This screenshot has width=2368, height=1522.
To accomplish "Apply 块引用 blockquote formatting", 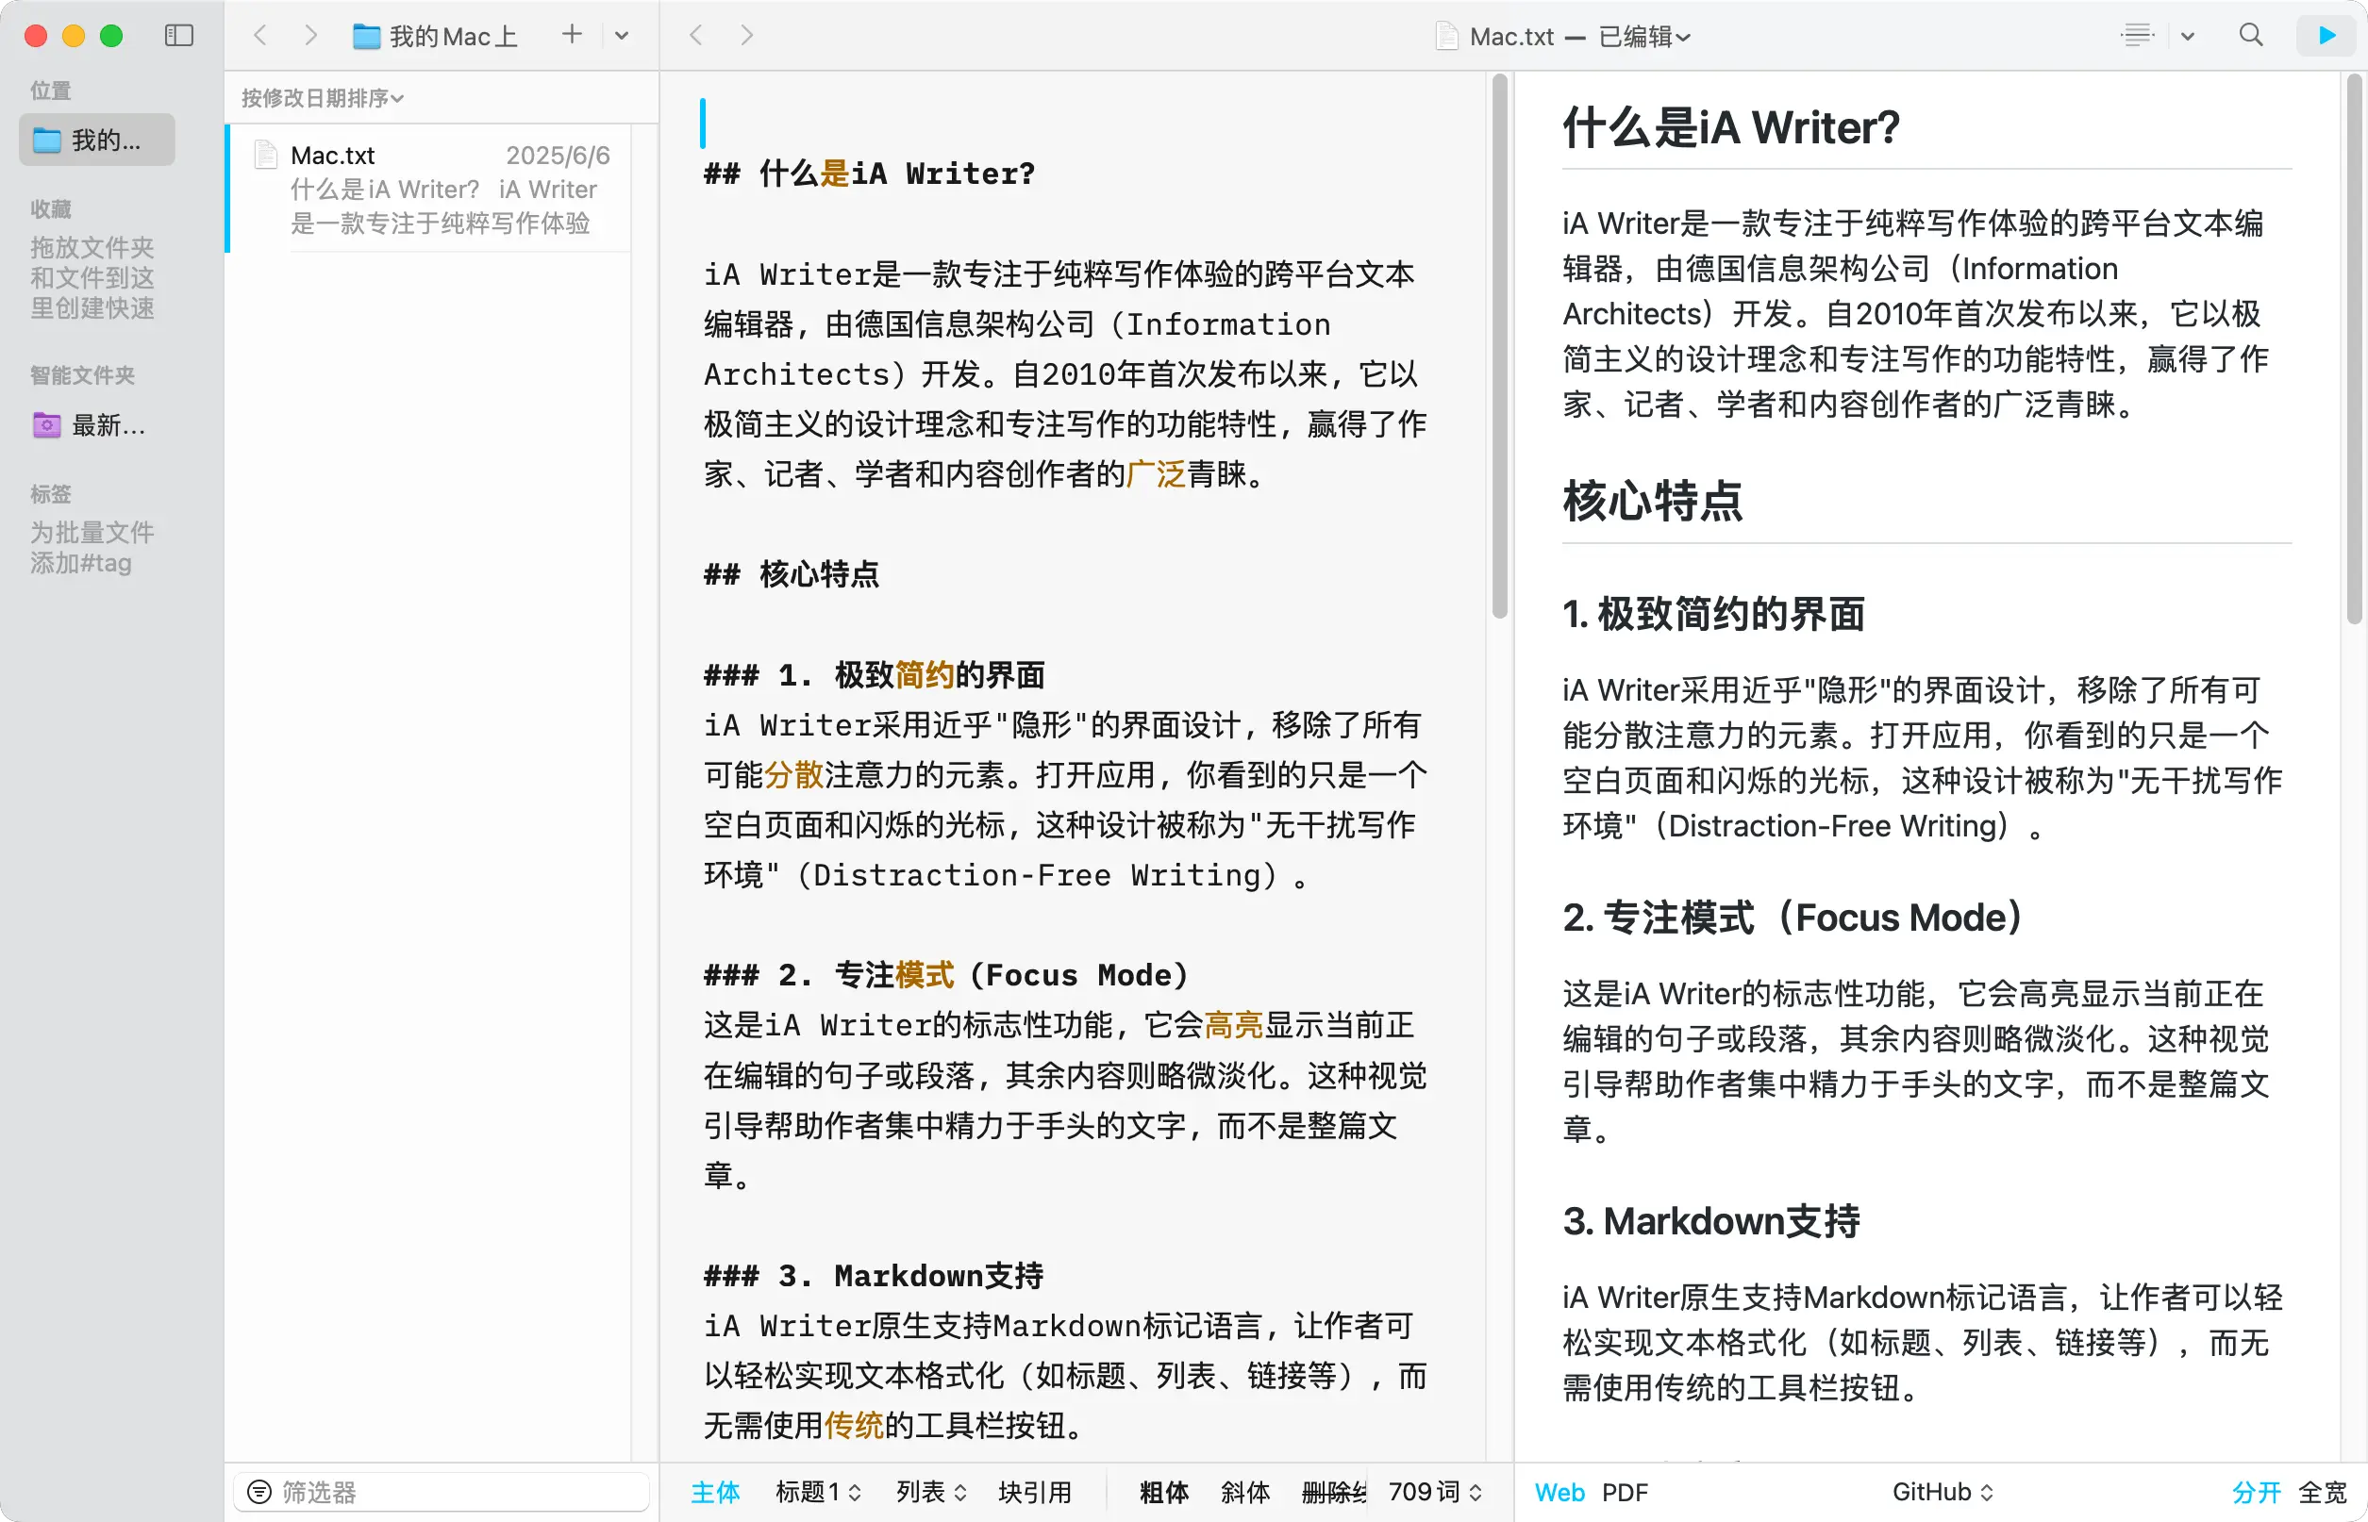I will point(1034,1492).
